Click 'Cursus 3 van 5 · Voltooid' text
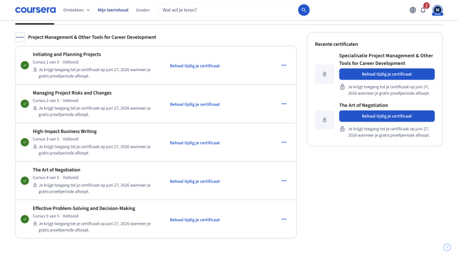The image size is (458, 258). click(56, 139)
